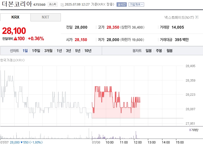Select the 1일 line chart period
203x149 pixels.
[25, 51]
